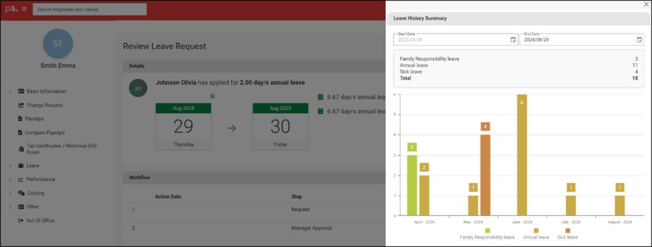Expand the Basic Information section
Viewport: 652px width, 247px height.
coord(10,91)
